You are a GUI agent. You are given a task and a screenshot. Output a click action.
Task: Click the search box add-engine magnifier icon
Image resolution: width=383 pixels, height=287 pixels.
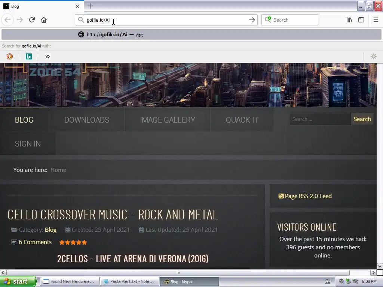click(268, 19)
